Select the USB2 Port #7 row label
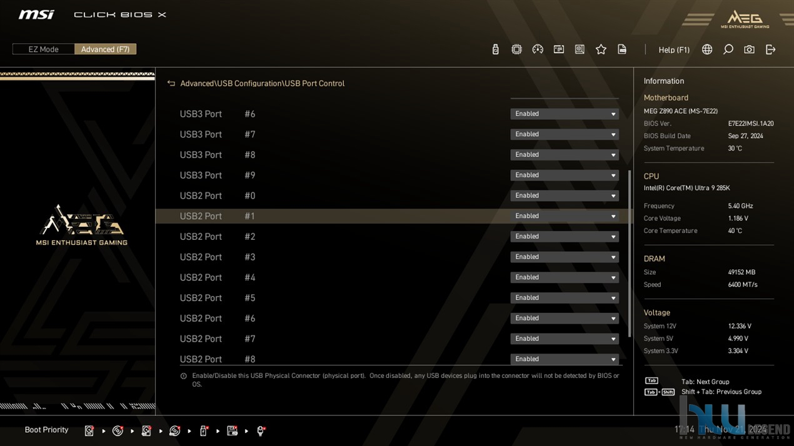Image resolution: width=794 pixels, height=446 pixels. (x=218, y=339)
